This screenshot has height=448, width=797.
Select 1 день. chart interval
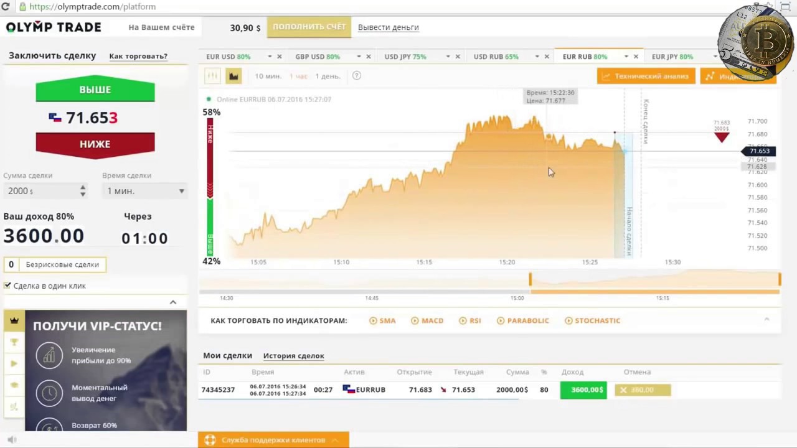click(x=328, y=76)
